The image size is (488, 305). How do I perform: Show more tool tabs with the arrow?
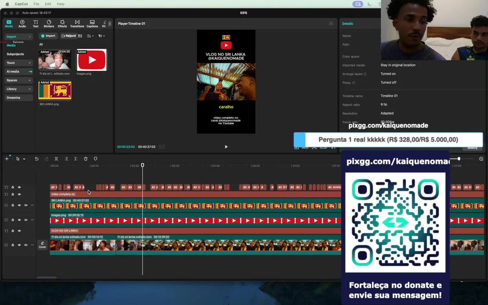[110, 24]
